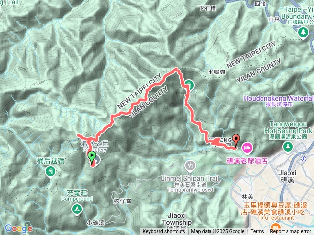This screenshot has height=235, width=314.
Task: Click the Jiaoxi train station icon
Action: [304, 159]
